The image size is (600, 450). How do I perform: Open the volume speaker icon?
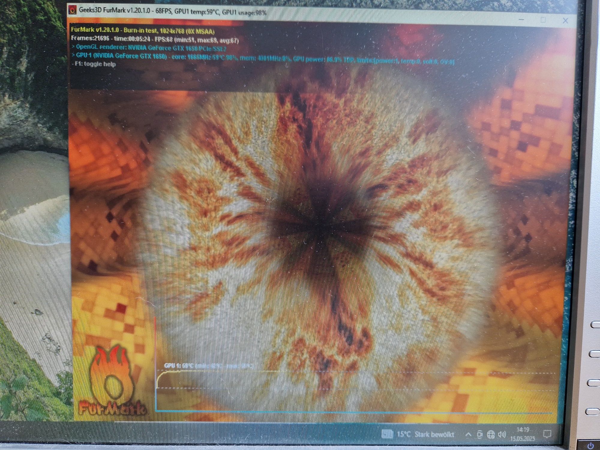click(x=502, y=434)
